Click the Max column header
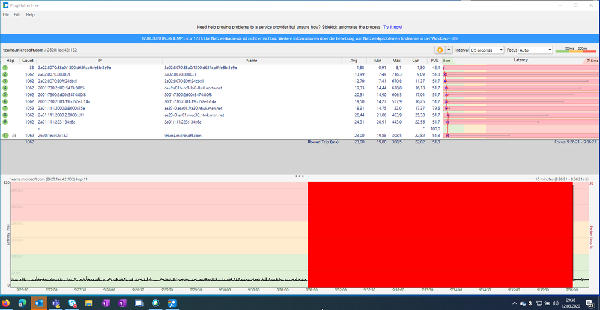Image resolution: width=600 pixels, height=310 pixels. coord(396,61)
